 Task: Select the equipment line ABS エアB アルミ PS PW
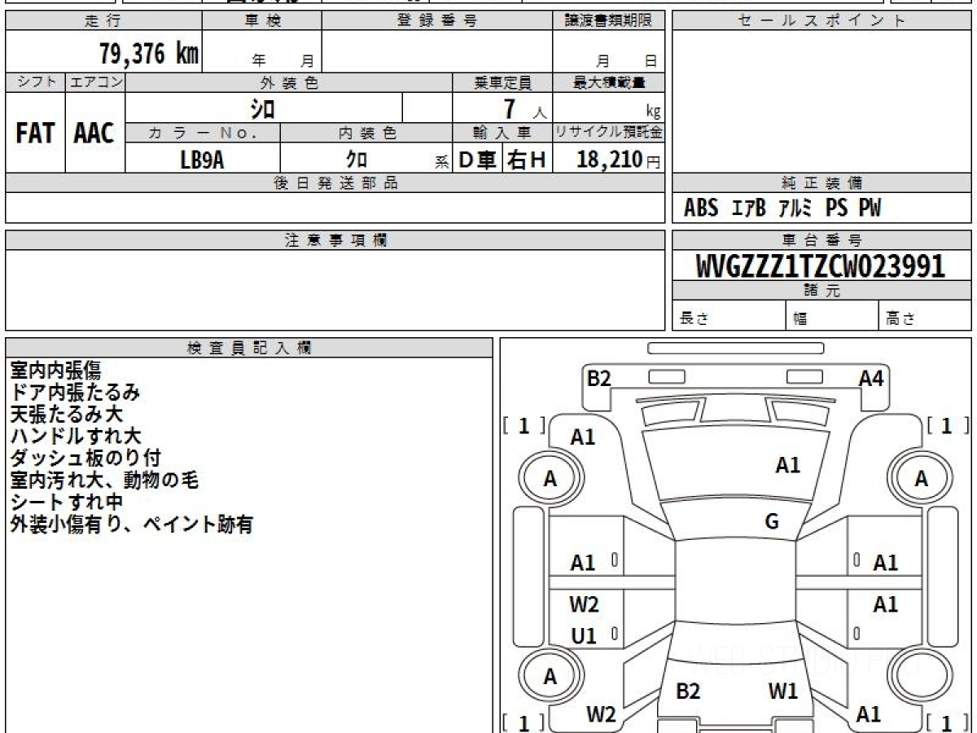(x=782, y=208)
